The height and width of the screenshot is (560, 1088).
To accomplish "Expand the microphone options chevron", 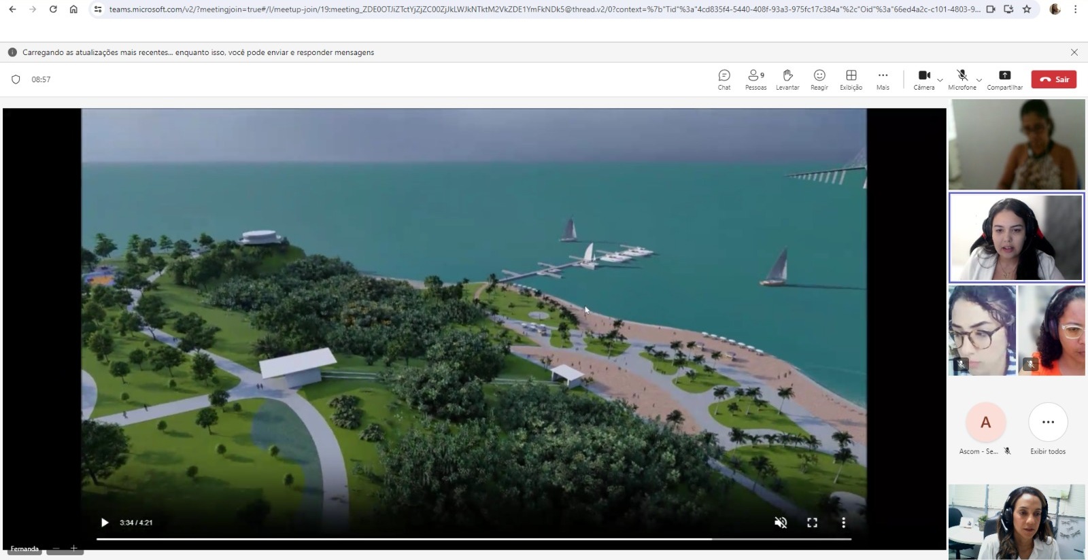I will 979,80.
